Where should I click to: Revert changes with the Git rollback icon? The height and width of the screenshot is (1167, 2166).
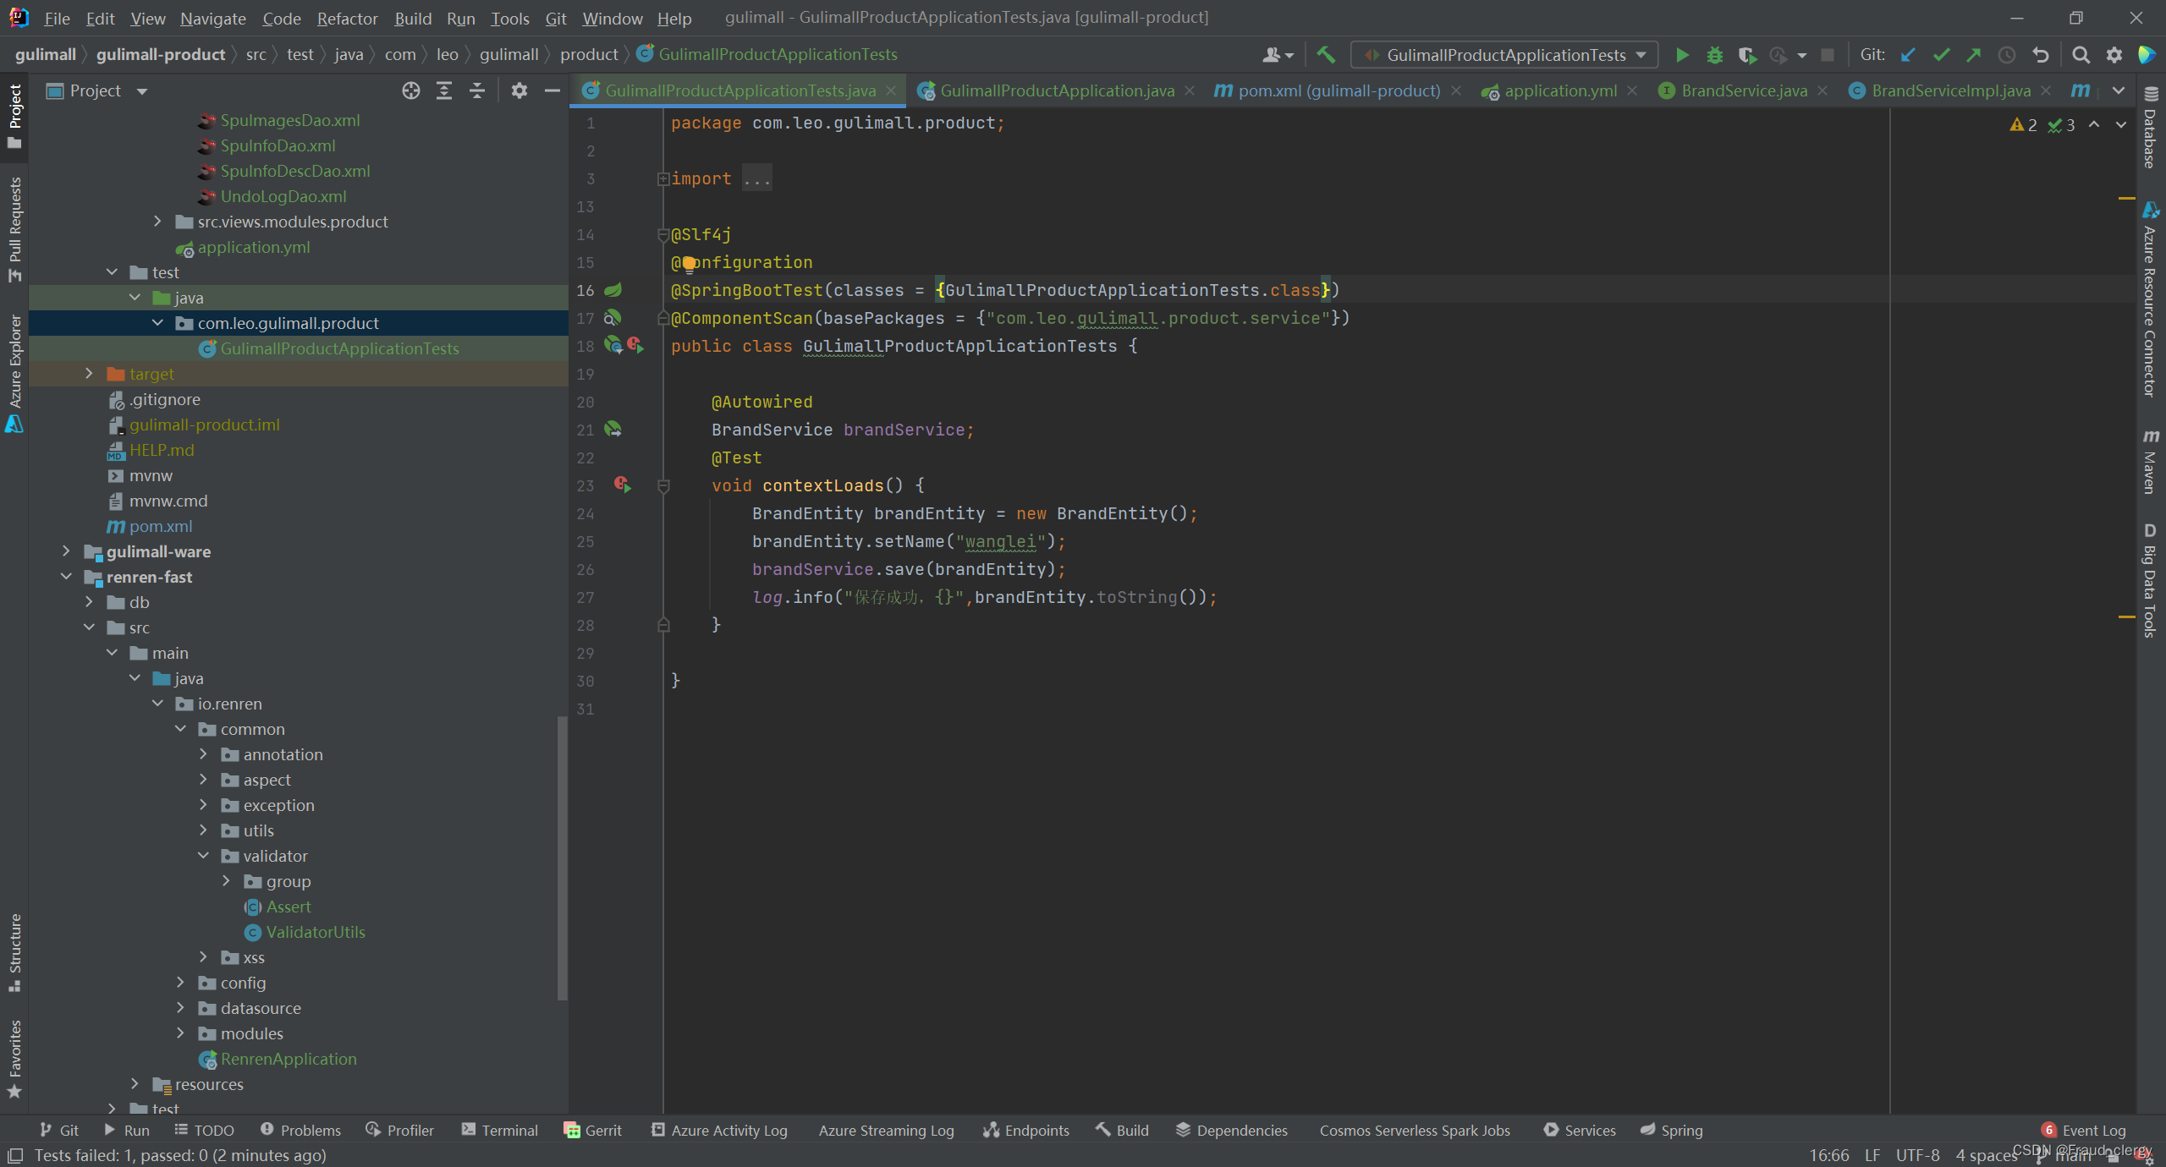click(x=2040, y=55)
